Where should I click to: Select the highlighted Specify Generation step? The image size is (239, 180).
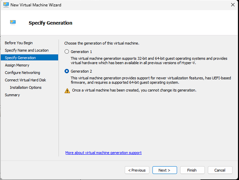(29, 57)
